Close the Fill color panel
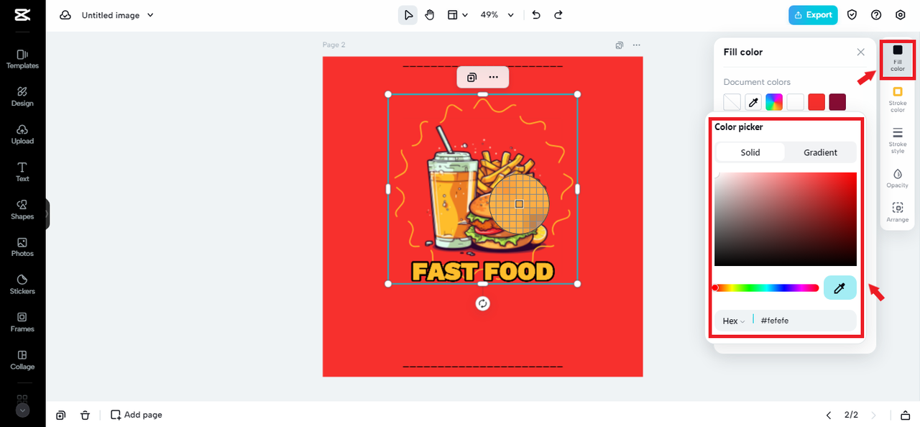 click(x=860, y=52)
